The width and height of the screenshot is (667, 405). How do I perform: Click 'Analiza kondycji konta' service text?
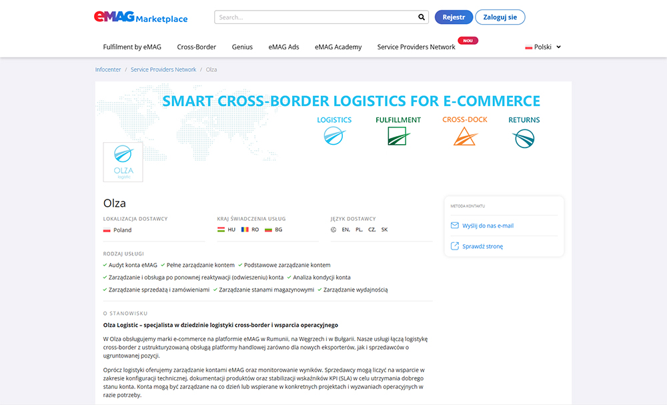point(321,278)
